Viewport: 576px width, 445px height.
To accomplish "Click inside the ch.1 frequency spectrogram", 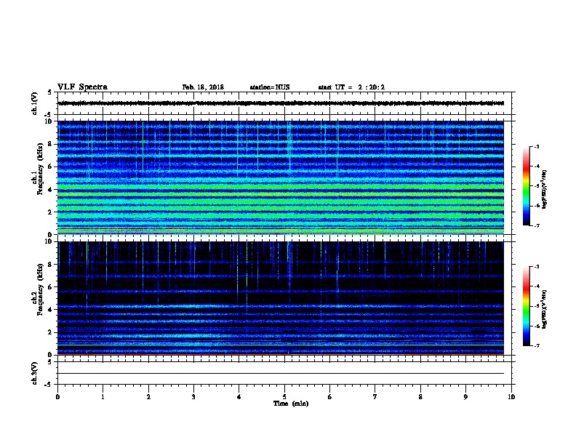I will click(281, 177).
